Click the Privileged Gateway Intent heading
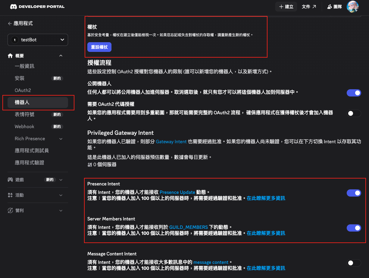This screenshot has width=369, height=278. click(120, 133)
